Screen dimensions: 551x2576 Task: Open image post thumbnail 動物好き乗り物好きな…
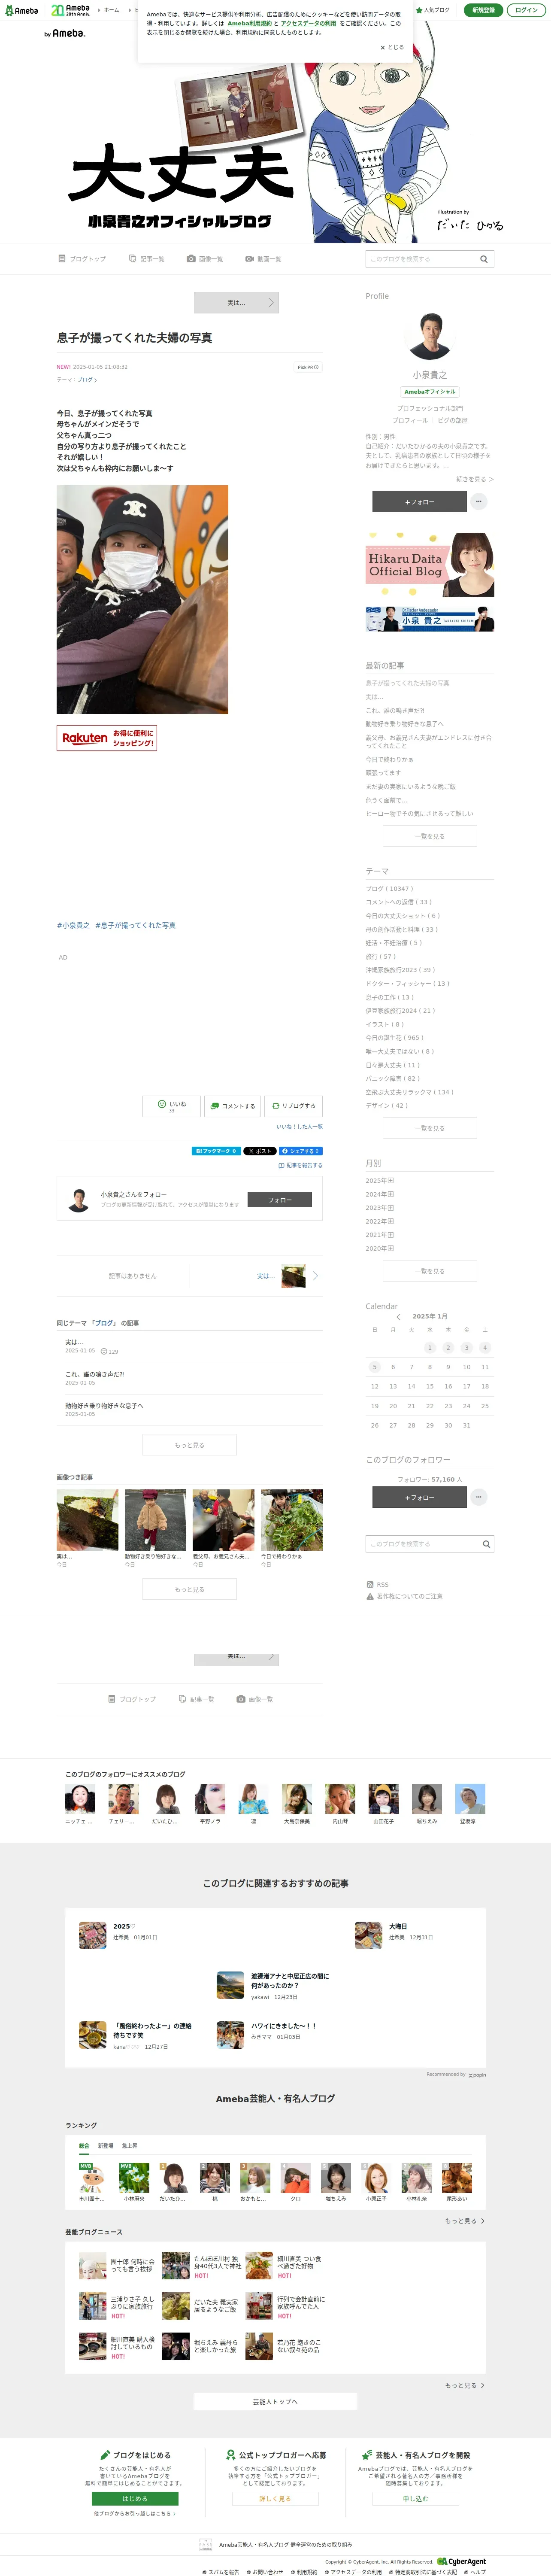pyautogui.click(x=155, y=1520)
